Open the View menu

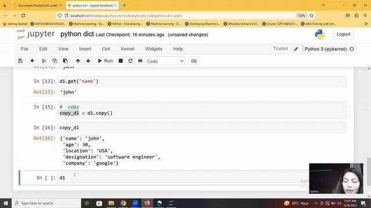(x=63, y=49)
